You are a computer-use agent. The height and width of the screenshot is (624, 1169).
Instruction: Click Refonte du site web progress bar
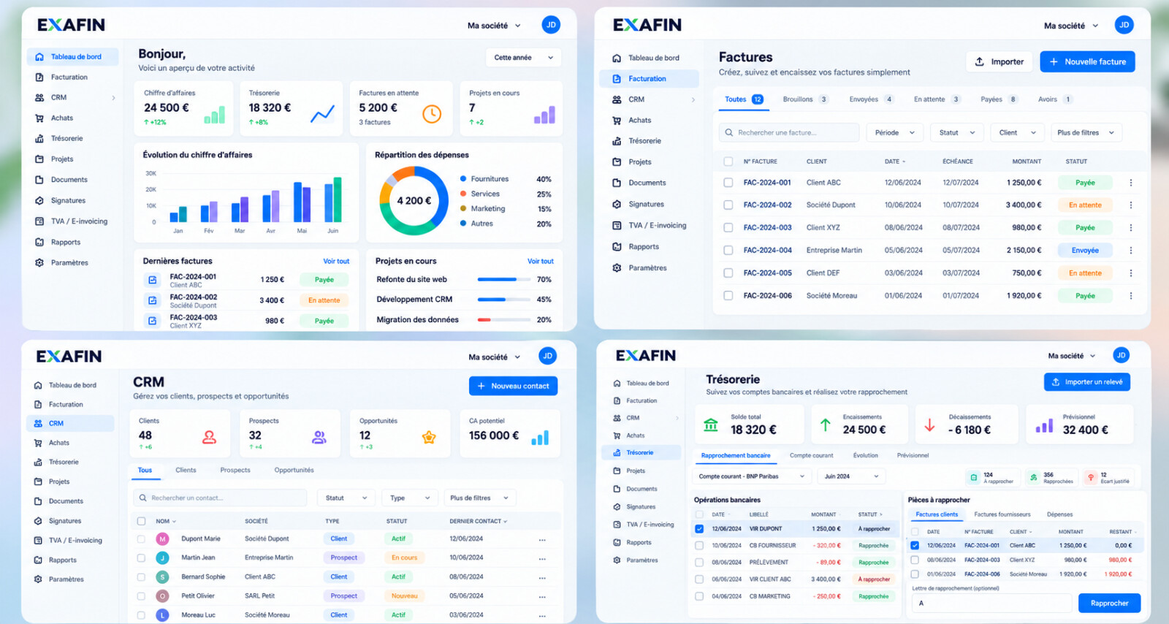point(504,279)
